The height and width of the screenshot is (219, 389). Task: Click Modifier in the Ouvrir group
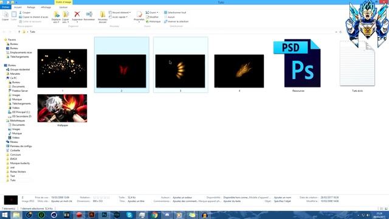(153, 17)
